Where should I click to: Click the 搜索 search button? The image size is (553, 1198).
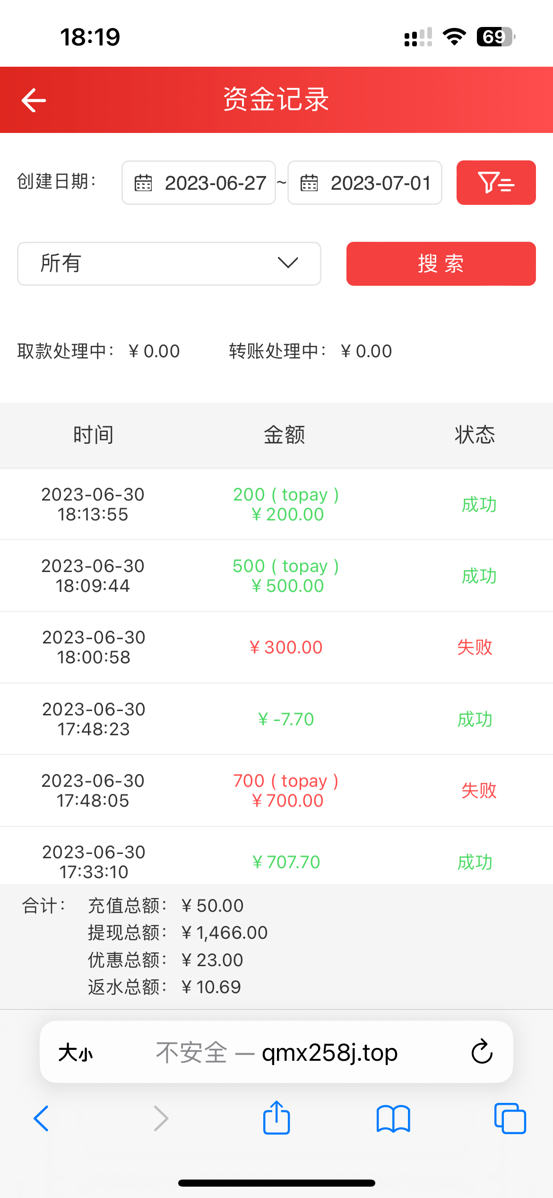441,264
